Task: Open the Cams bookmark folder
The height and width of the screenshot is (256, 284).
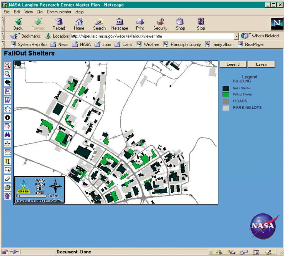Action: click(x=123, y=44)
